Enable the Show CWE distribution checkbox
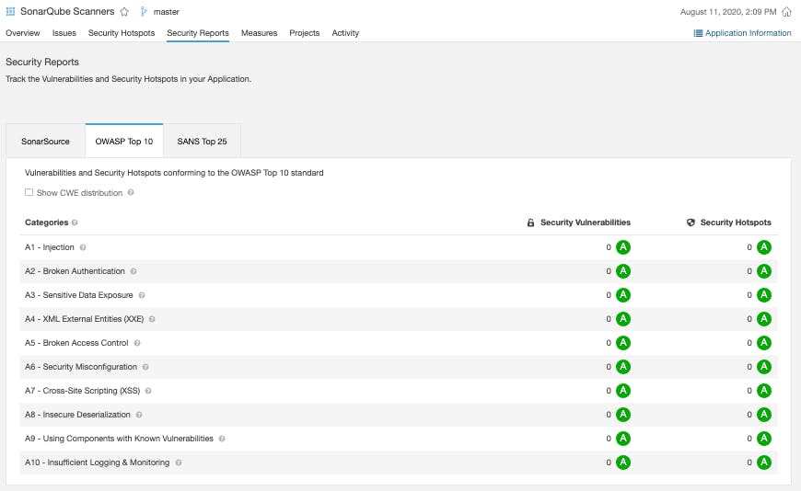The height and width of the screenshot is (491, 801). [29, 192]
